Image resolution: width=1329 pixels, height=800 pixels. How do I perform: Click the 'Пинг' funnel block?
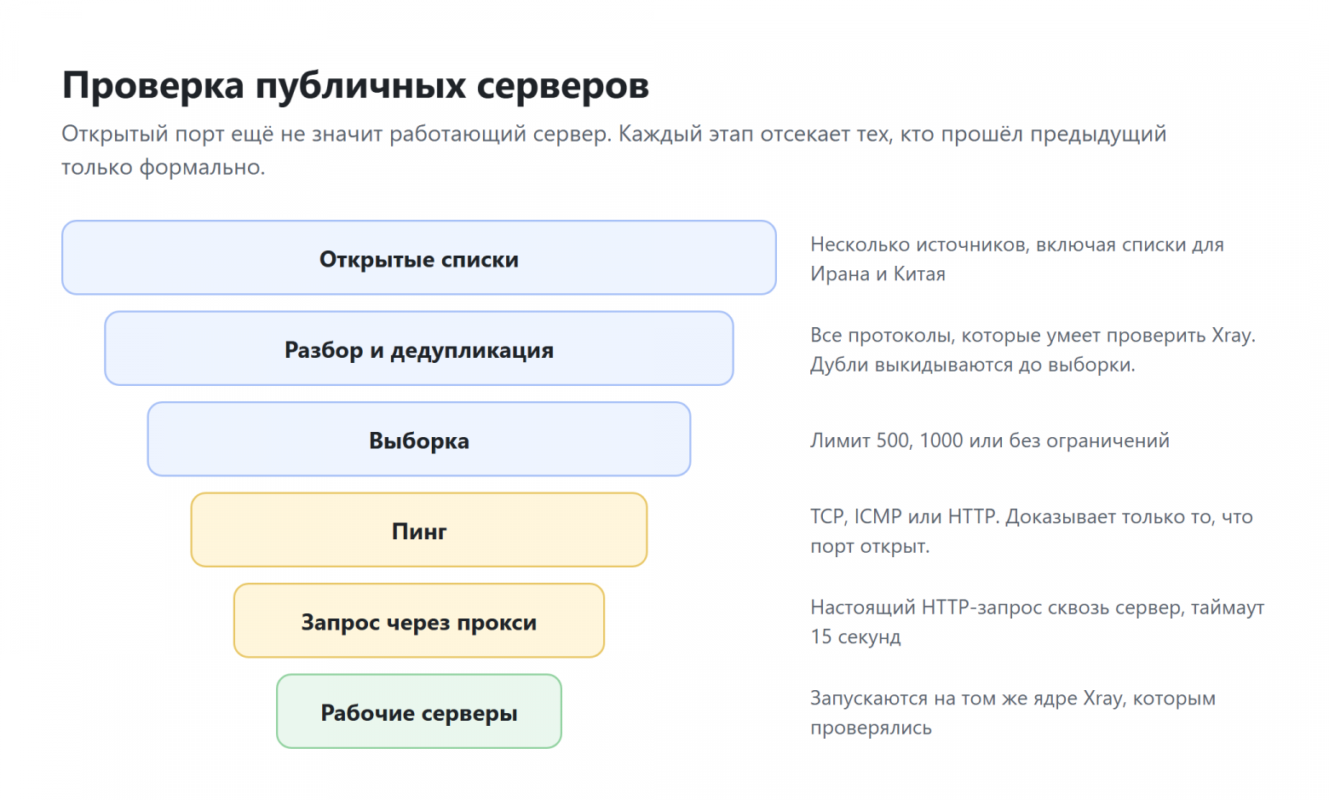pyautogui.click(x=419, y=530)
